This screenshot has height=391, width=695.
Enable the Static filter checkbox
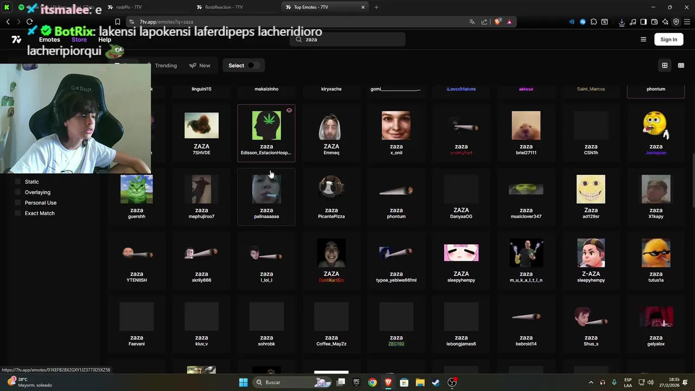click(x=17, y=182)
